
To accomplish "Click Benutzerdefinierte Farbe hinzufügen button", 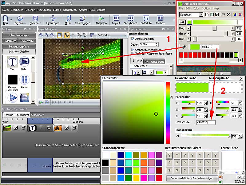I will [x=192, y=178].
